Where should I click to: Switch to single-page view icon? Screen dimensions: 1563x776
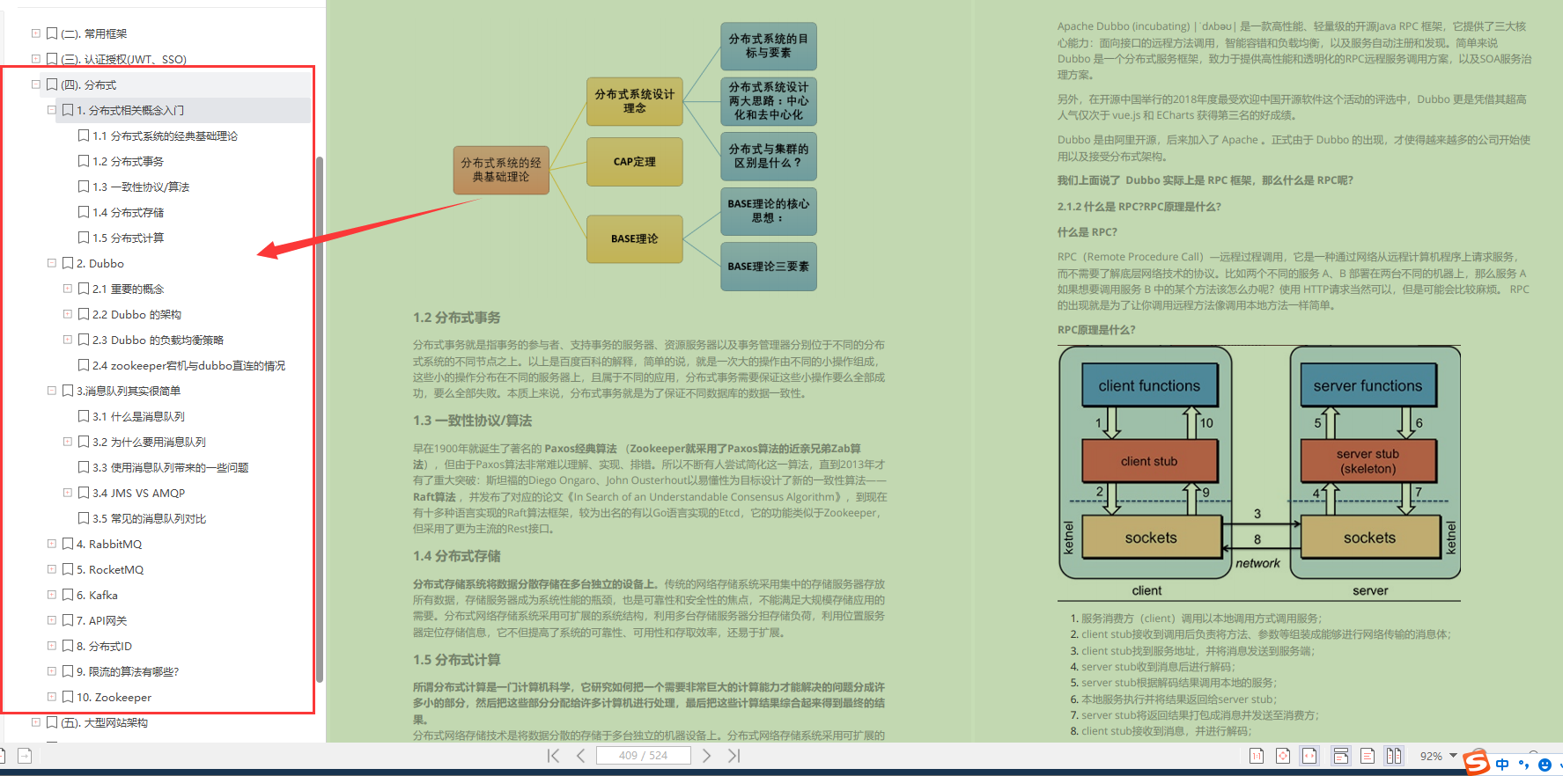click(1368, 756)
